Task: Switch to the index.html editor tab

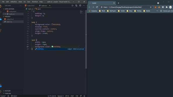Action: point(31,5)
